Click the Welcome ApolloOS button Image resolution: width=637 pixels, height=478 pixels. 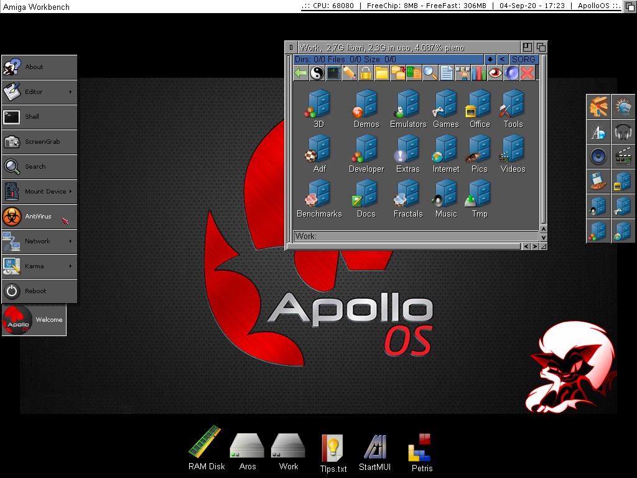coord(34,320)
